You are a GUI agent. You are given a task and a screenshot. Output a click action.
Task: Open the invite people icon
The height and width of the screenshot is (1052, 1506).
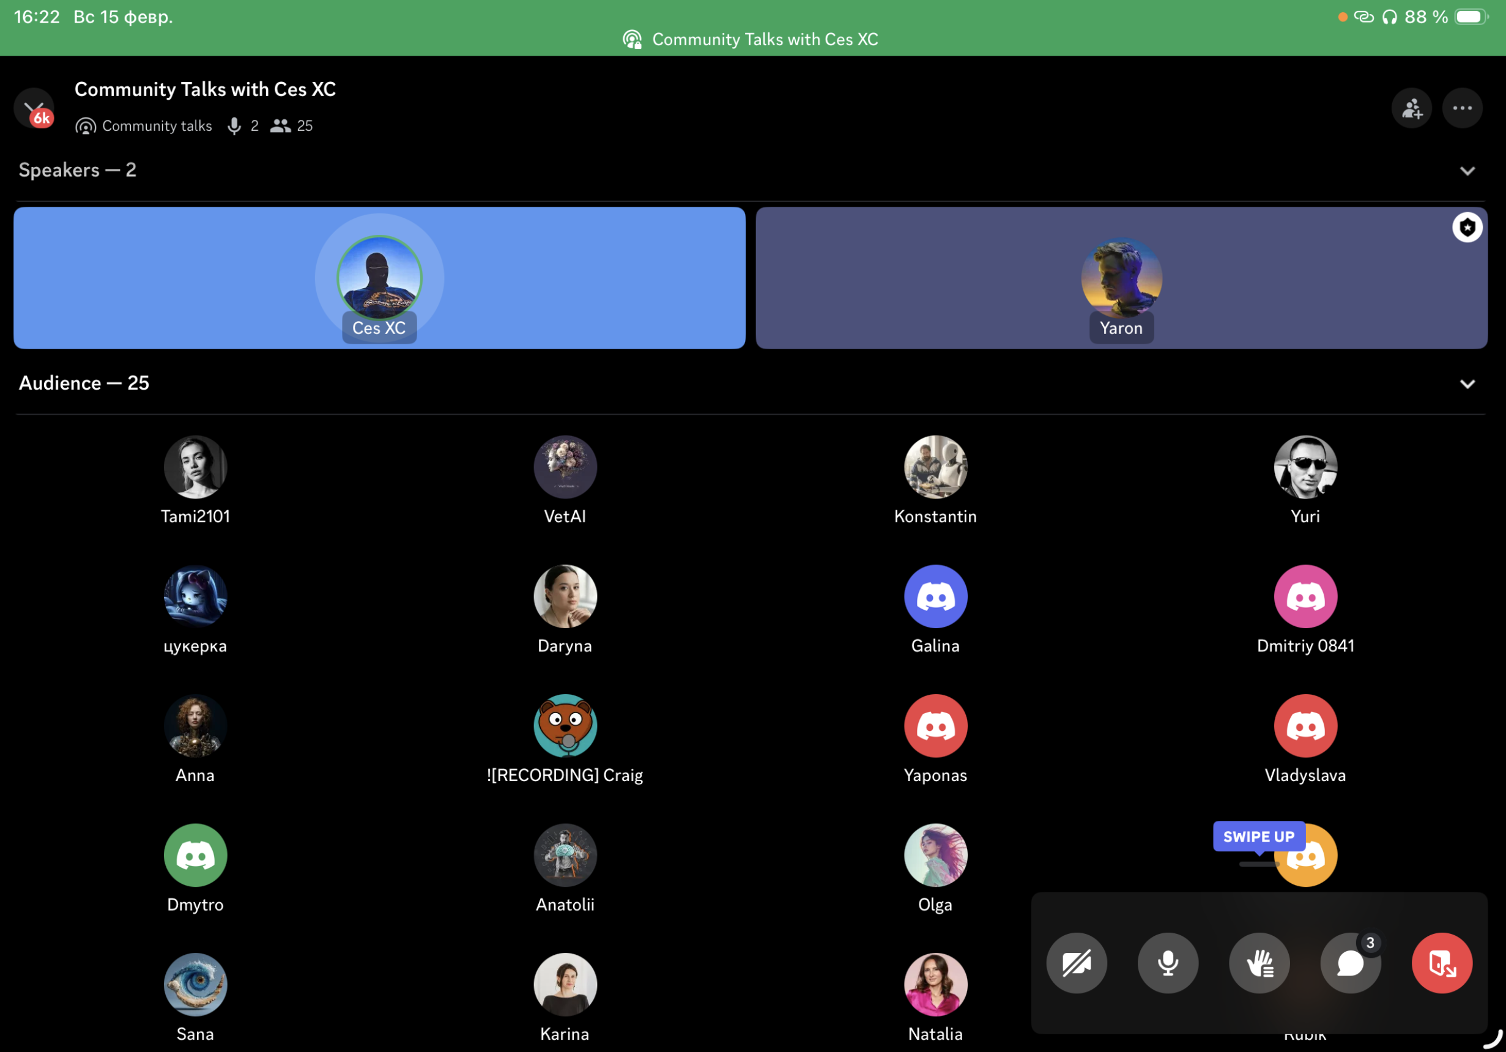pos(1411,108)
